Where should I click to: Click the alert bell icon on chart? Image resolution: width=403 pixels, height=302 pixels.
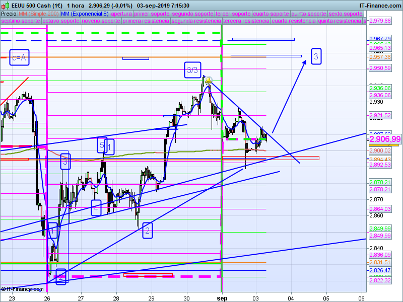tap(208, 80)
